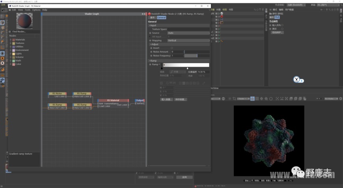Open the Help menu in Shader Graph
This screenshot has height=188, width=343.
pos(45,10)
